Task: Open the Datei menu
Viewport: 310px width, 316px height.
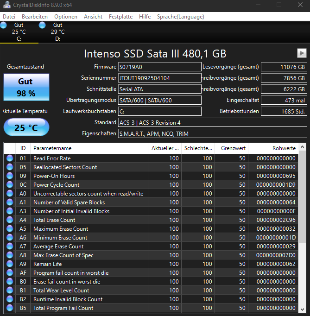Action: pos(9,17)
